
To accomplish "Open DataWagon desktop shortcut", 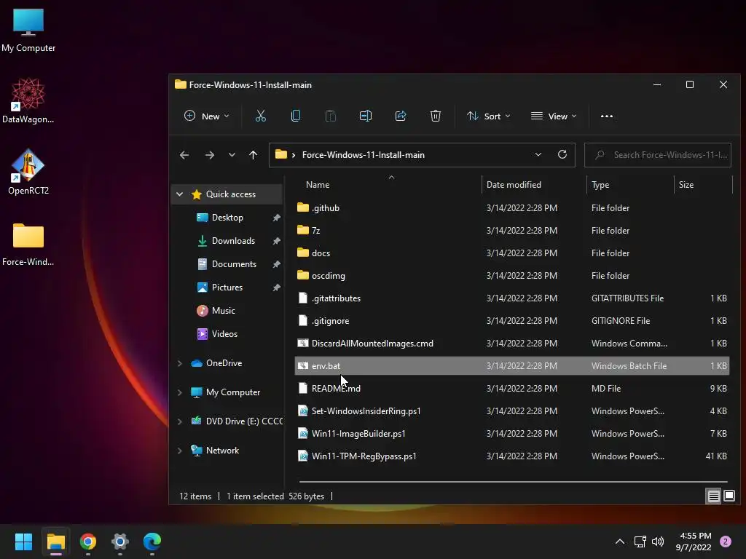I will point(28,101).
